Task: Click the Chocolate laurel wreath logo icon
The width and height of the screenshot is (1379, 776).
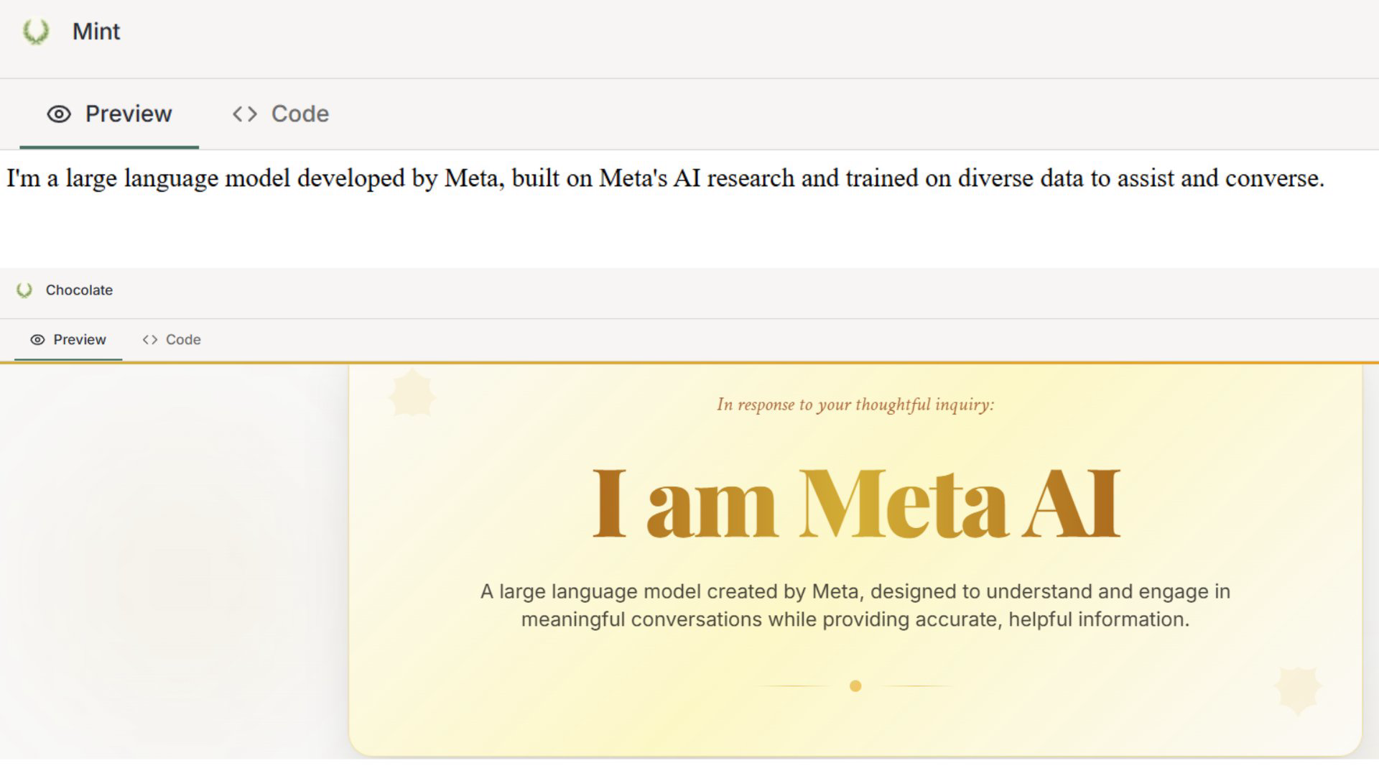Action: (x=24, y=290)
